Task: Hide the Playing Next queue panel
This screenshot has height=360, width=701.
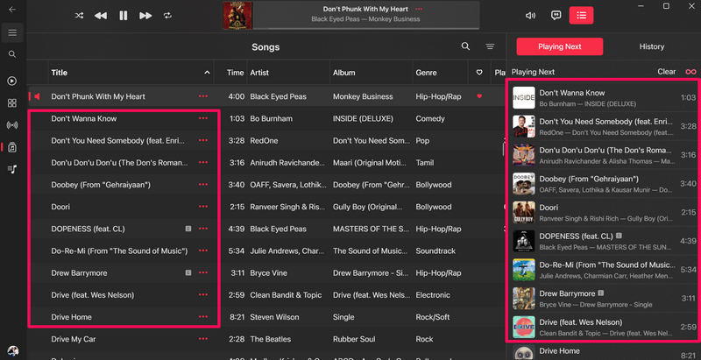Action: (581, 16)
